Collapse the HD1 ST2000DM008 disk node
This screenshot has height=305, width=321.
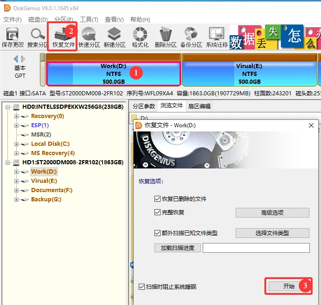(x=7, y=162)
